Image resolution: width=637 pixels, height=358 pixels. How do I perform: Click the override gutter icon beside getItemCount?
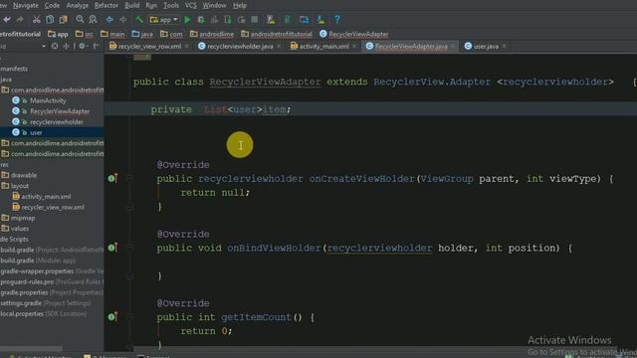(112, 316)
